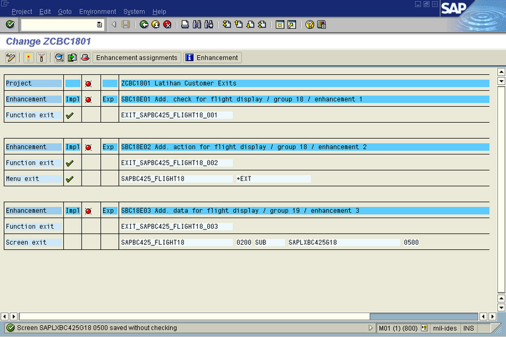Click M01 (1) (800) system info
The height and width of the screenshot is (337, 506).
coord(398,328)
